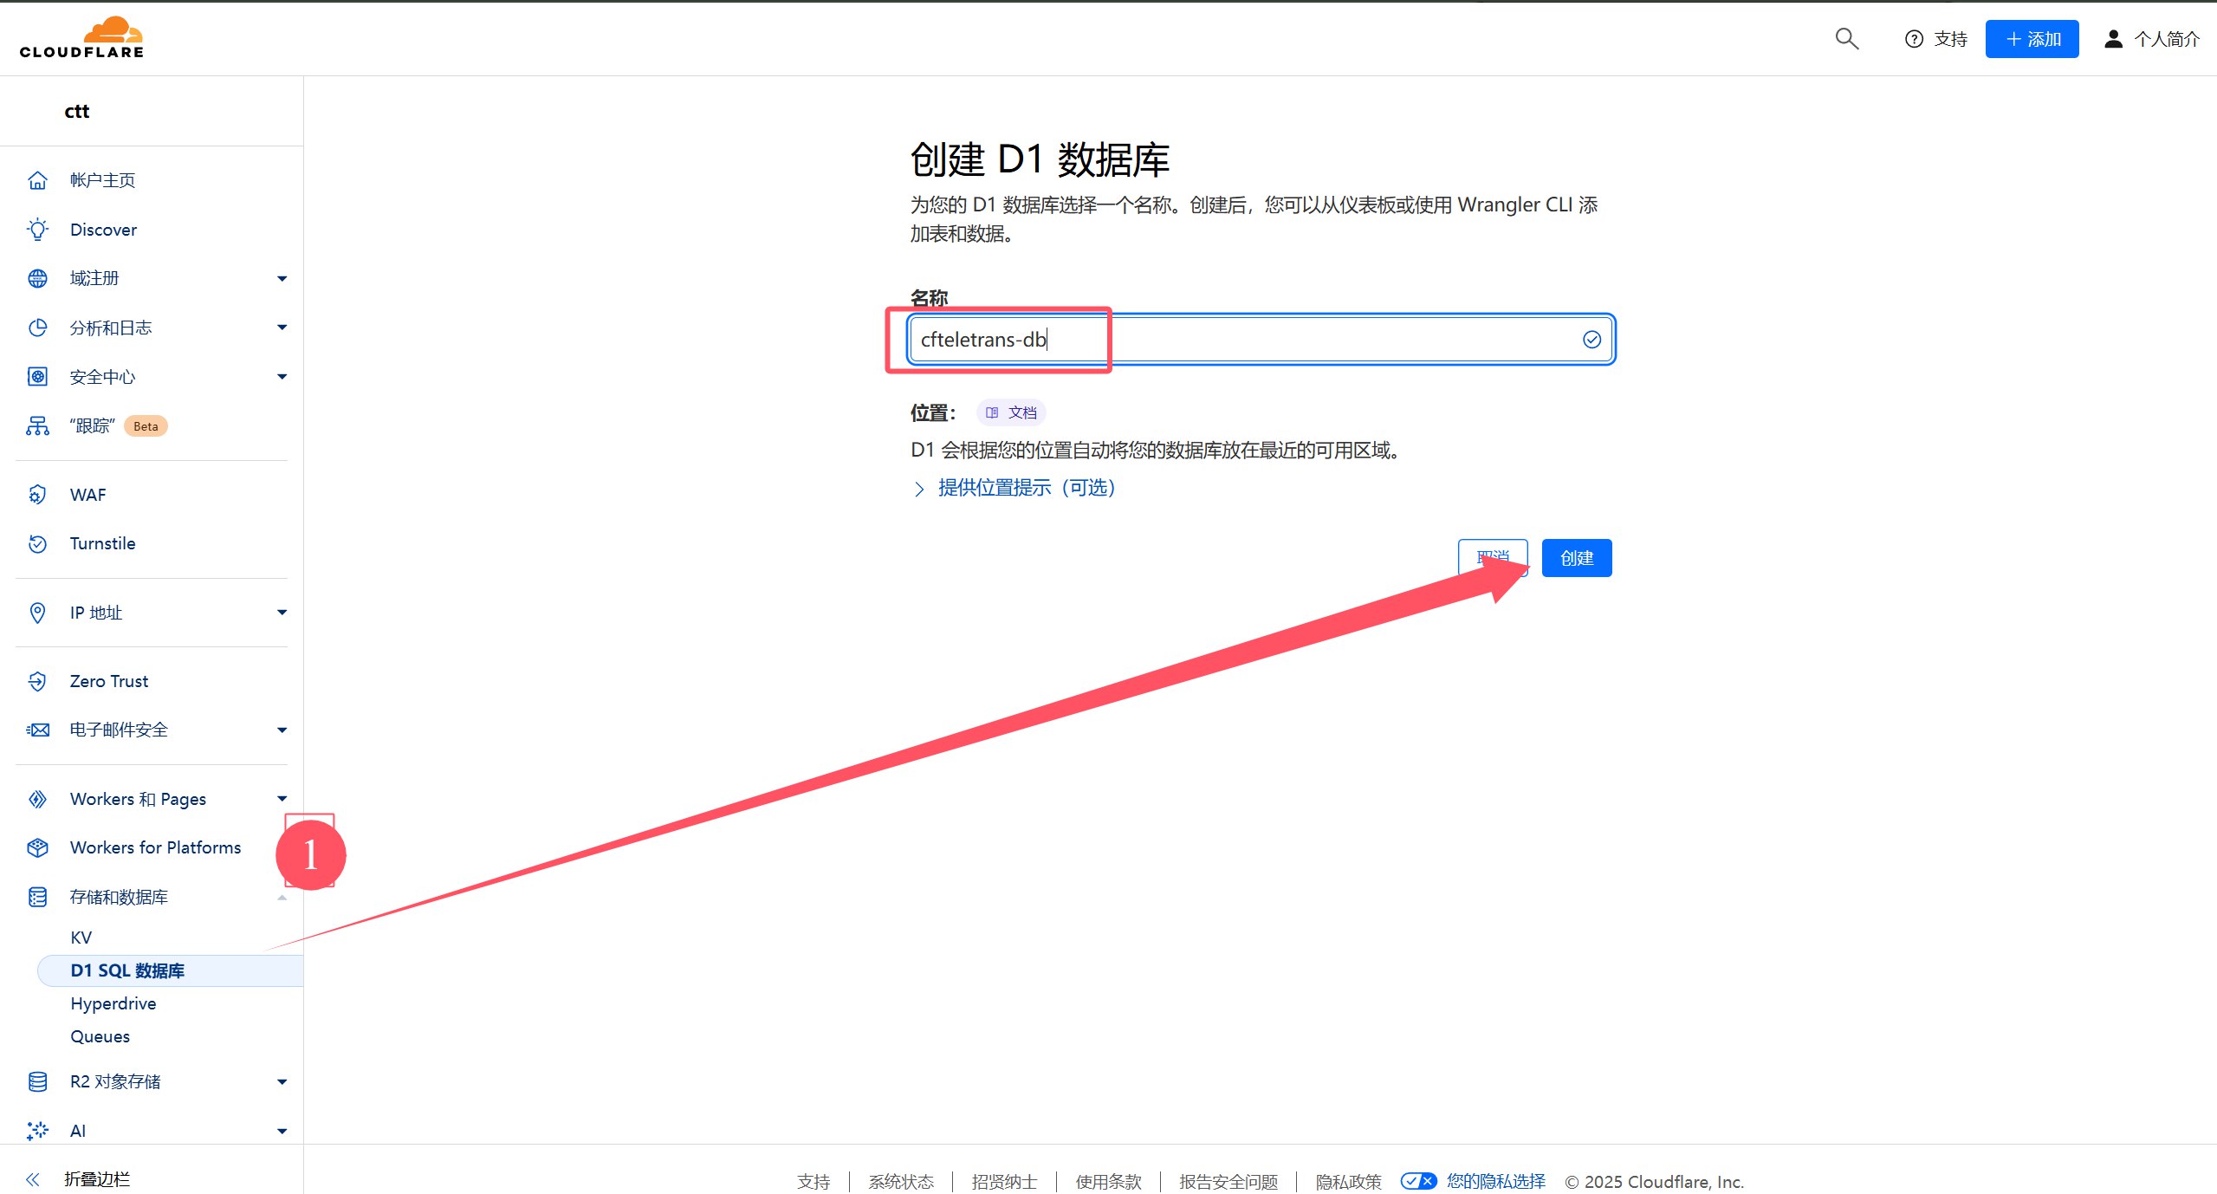Open the Discover sidebar item
The width and height of the screenshot is (2217, 1194).
pyautogui.click(x=103, y=230)
